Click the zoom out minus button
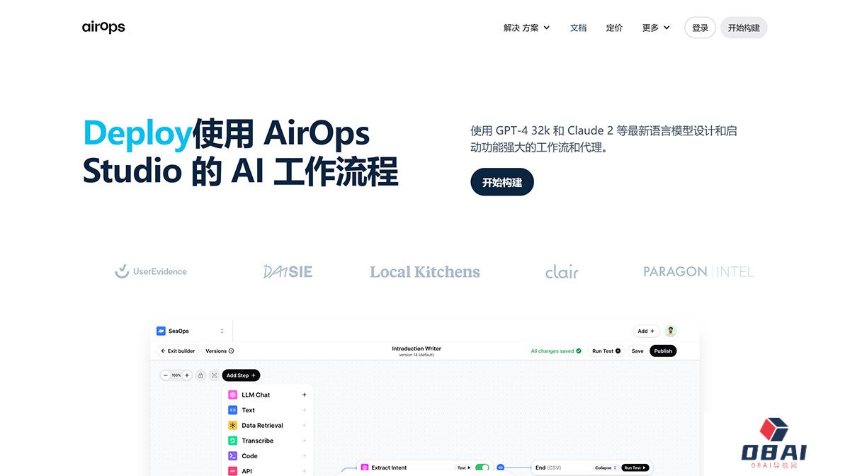This screenshot has width=850, height=476. point(166,375)
